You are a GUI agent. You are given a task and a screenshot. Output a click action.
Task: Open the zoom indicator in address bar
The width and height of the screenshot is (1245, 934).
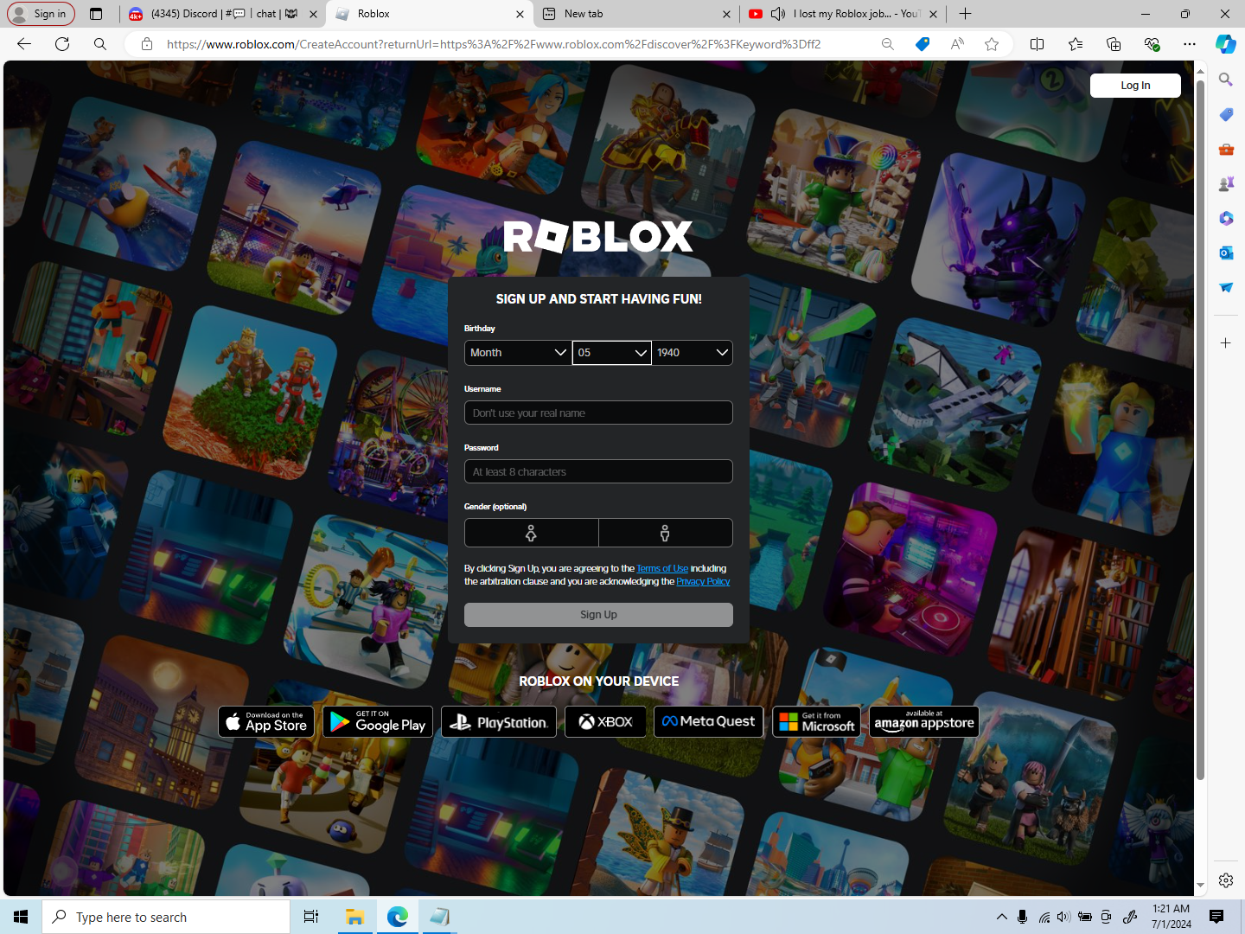[888, 44]
